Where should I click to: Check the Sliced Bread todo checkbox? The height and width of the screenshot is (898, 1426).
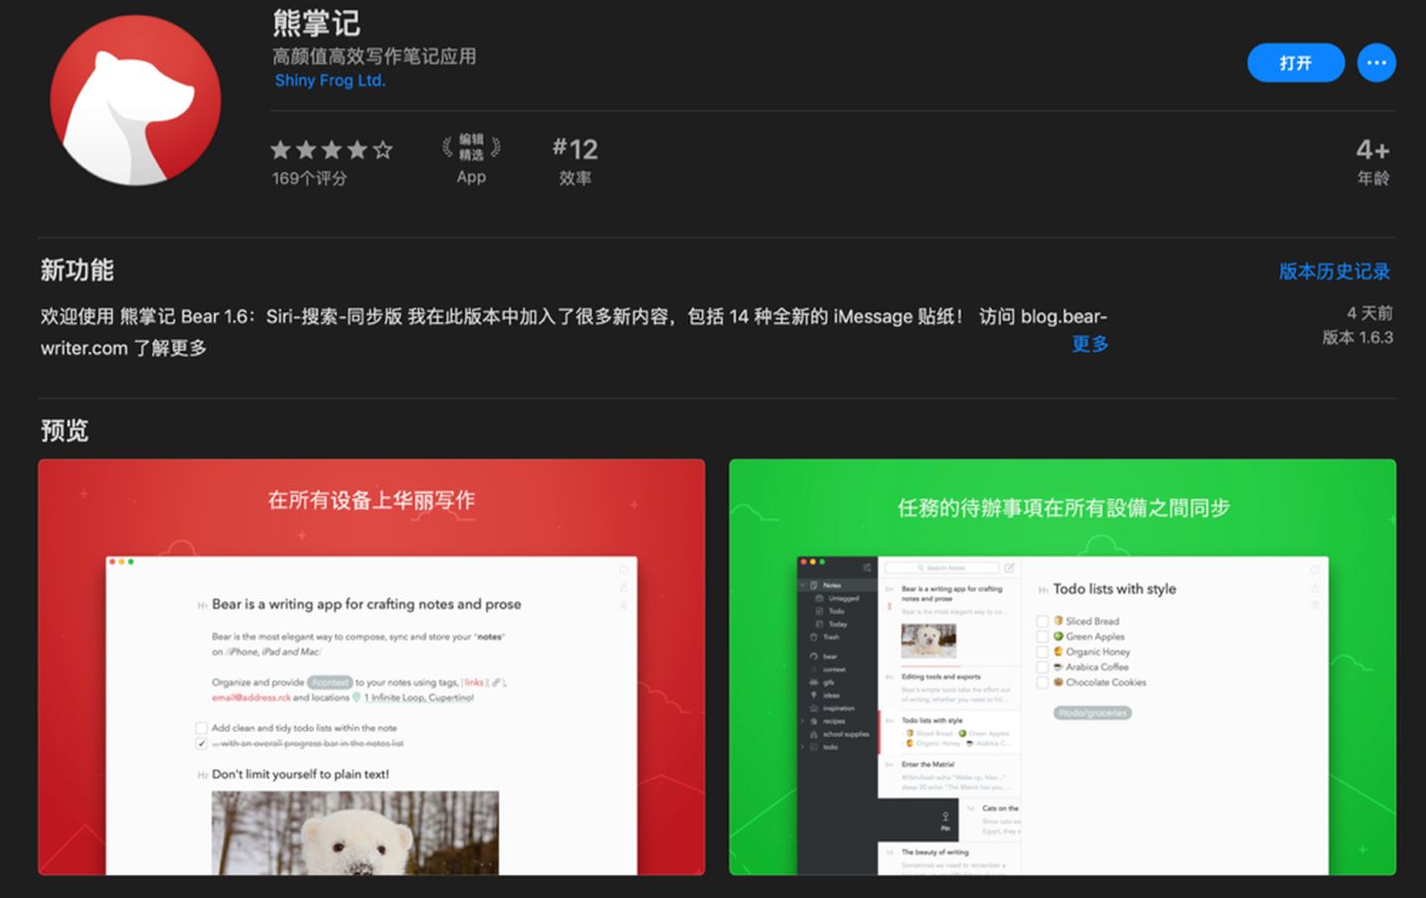click(x=1042, y=622)
